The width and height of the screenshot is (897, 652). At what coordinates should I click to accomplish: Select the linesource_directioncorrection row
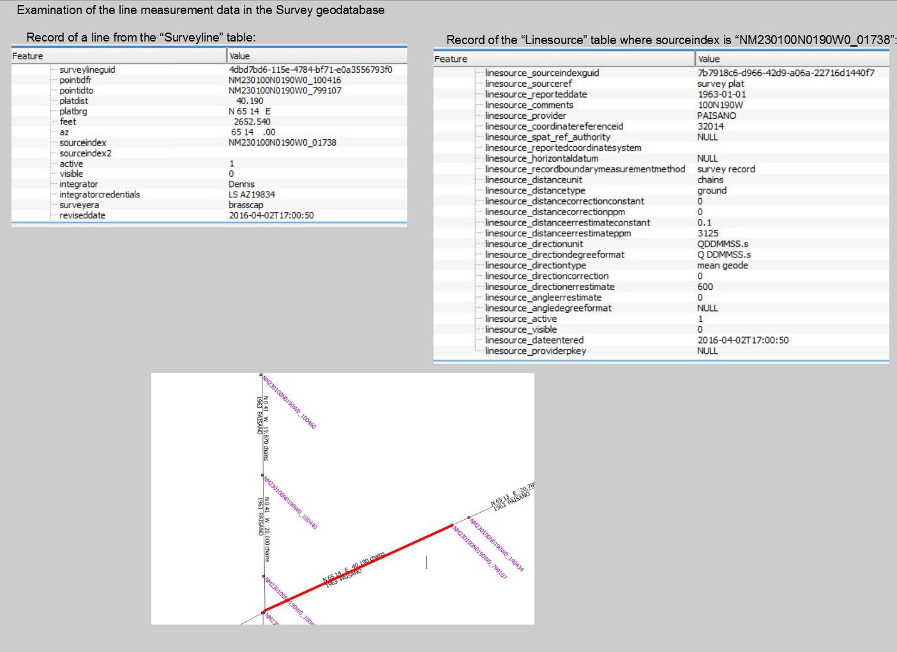tap(661, 276)
